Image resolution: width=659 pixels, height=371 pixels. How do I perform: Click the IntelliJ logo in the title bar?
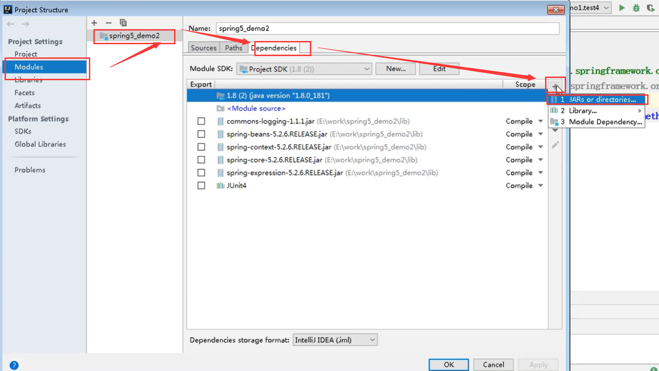[8, 9]
